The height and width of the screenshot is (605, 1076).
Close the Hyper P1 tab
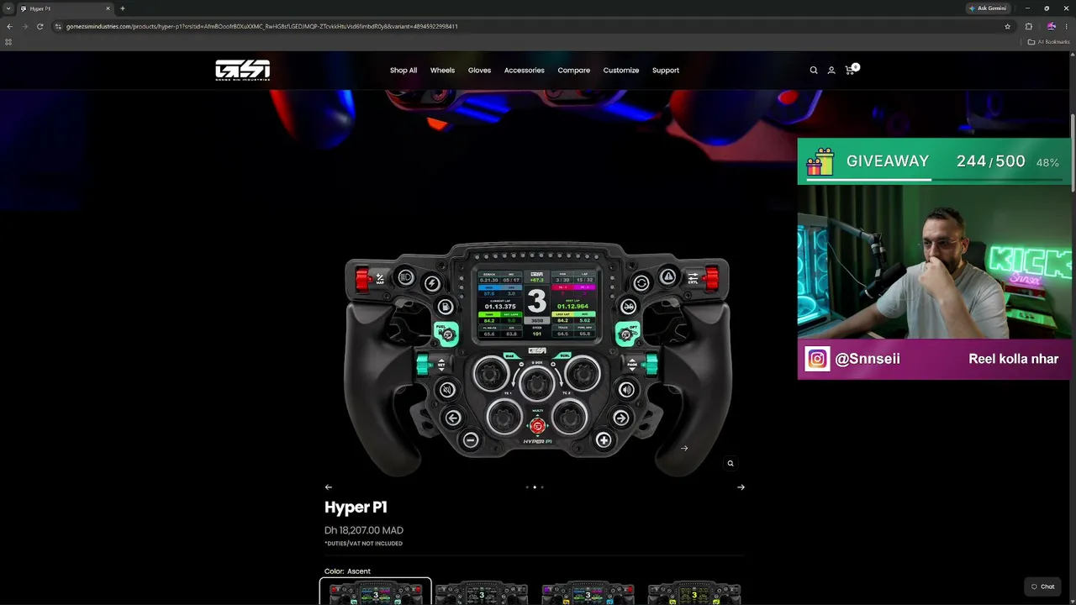[x=108, y=8]
